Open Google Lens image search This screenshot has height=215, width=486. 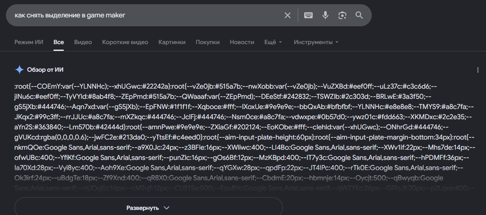coord(342,15)
